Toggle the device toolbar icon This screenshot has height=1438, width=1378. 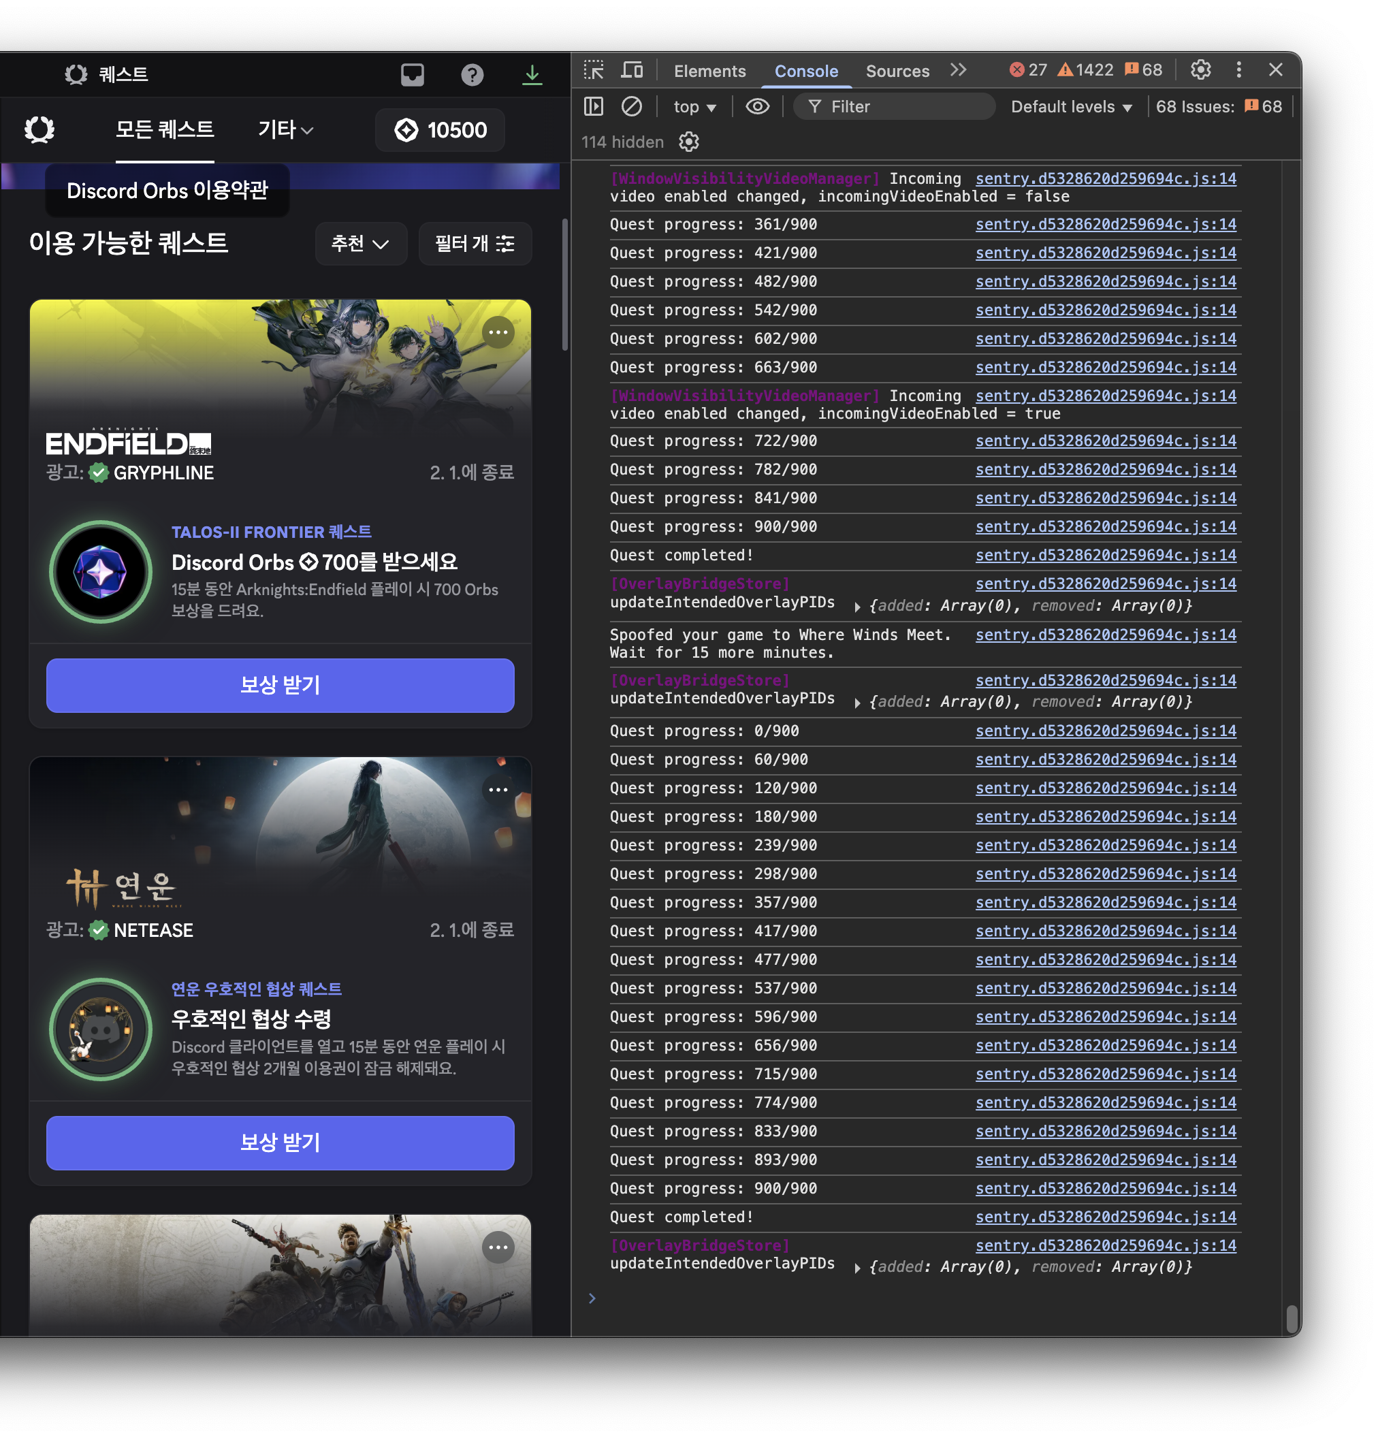click(x=632, y=70)
